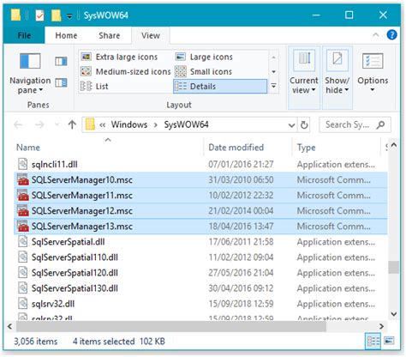
Task: Toggle the Preview pane icon
Action: click(x=61, y=61)
